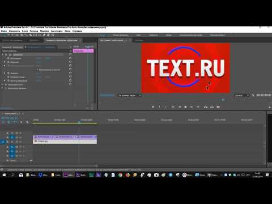Screen dimensions: 272x204
Task: Switch to Premiere Pro in the taskbar
Action: click(x=69, y=175)
